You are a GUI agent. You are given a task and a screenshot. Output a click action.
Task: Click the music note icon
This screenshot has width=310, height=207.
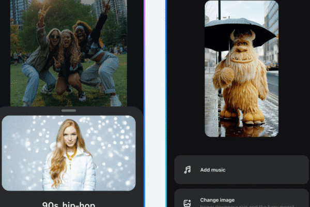point(188,170)
